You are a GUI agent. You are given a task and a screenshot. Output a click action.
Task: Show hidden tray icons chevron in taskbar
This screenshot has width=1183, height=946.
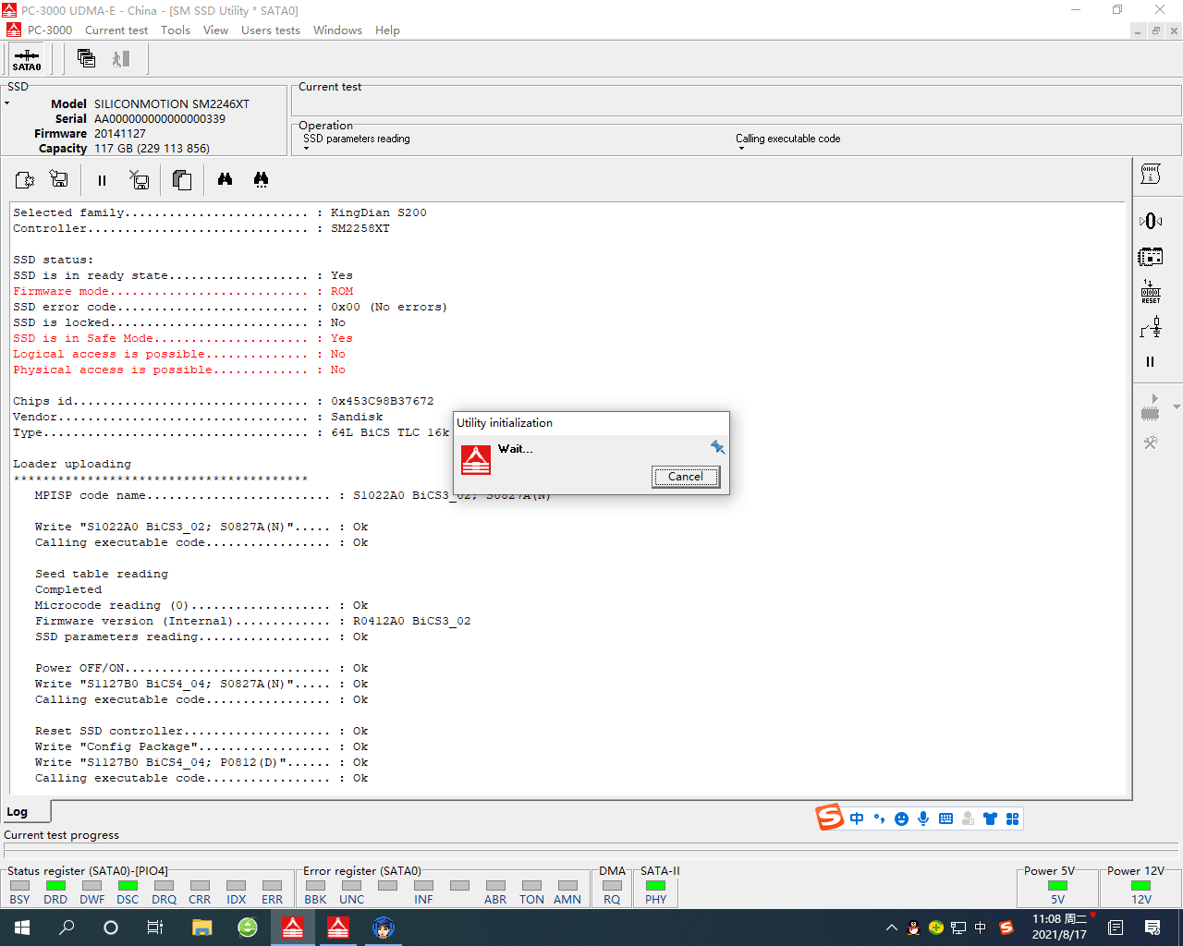coord(891,928)
